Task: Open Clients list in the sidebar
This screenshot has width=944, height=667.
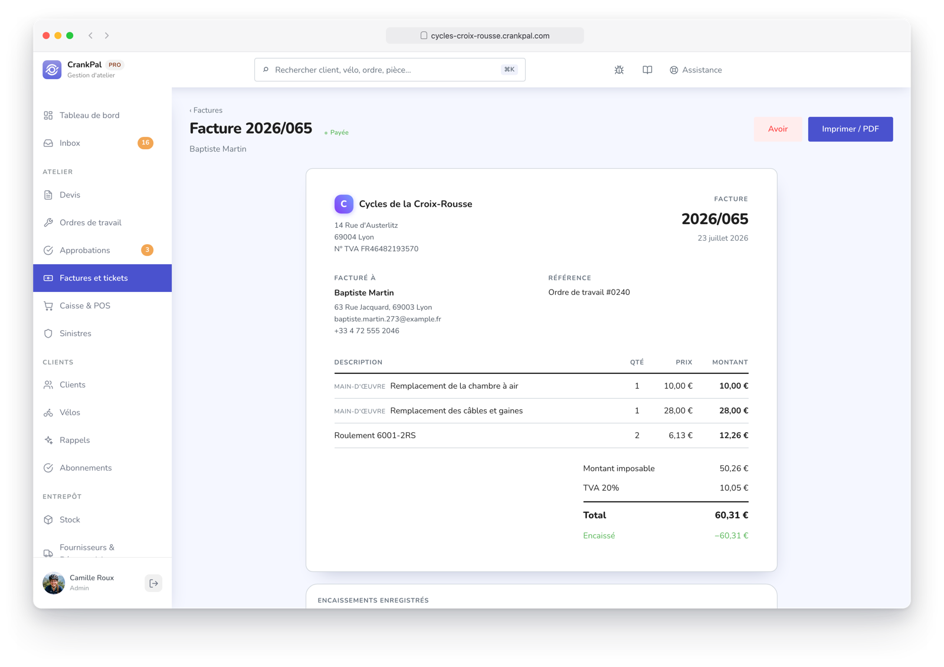Action: click(102, 385)
